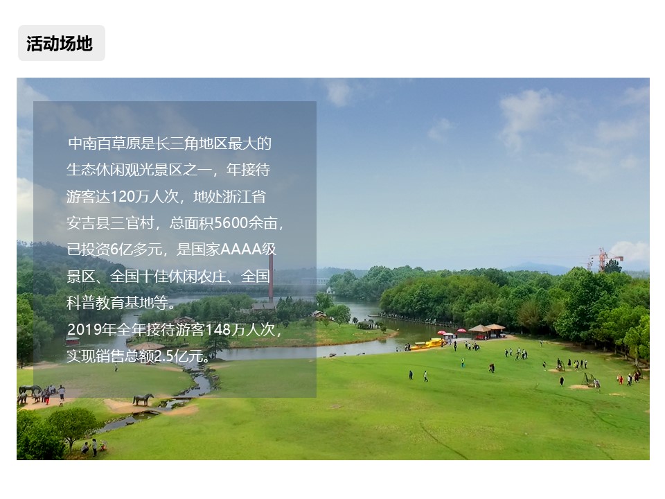Click the 活动场地 title label

[59, 42]
